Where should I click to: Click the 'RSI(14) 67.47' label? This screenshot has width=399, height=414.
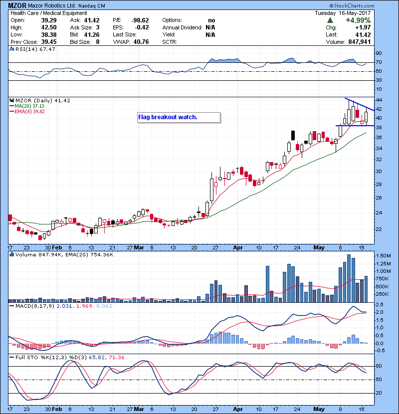click(x=35, y=49)
